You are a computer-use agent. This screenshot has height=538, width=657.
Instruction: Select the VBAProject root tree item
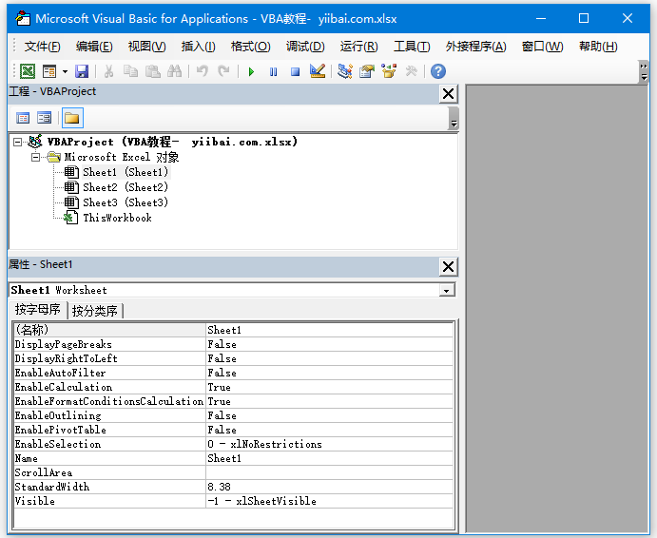click(172, 142)
